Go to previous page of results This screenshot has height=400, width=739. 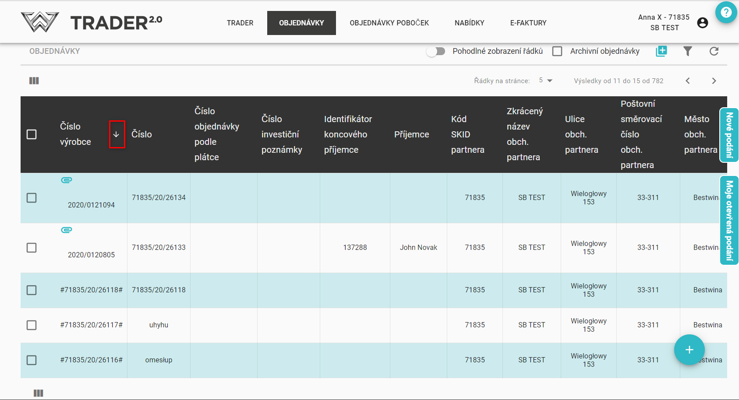[688, 81]
